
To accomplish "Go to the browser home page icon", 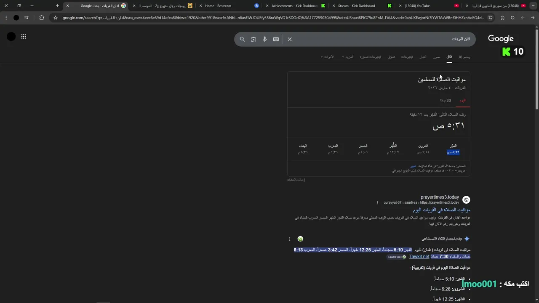I will 502,18.
